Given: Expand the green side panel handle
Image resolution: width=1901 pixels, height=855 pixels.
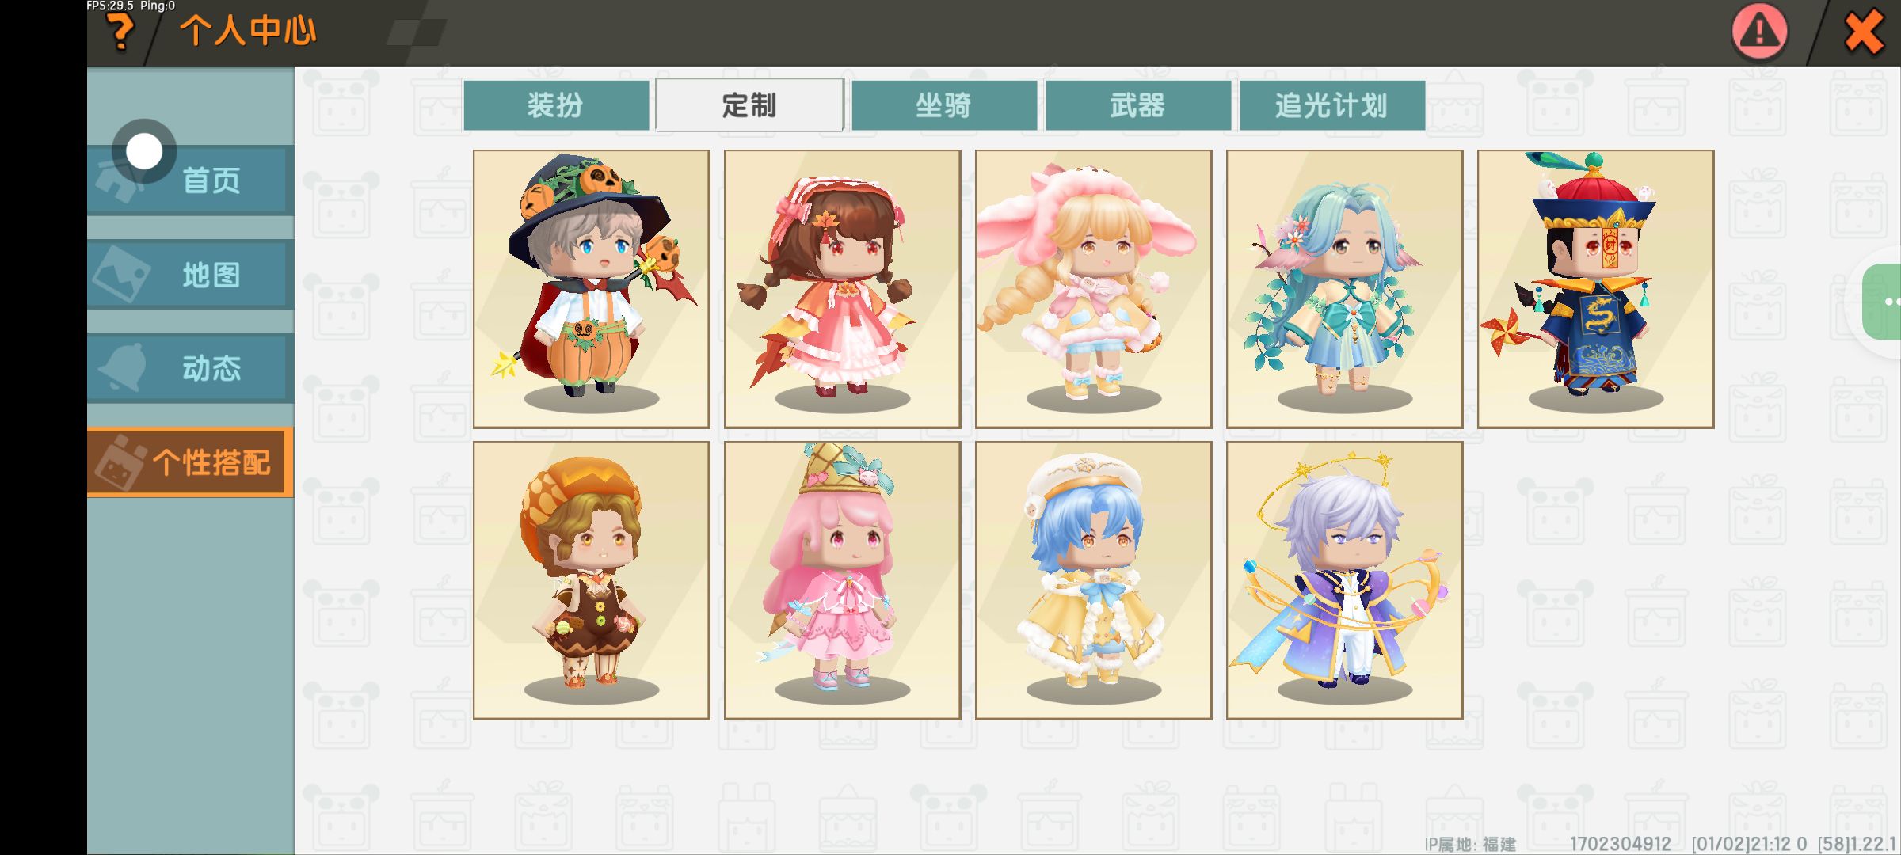Looking at the screenshot, I should [1884, 302].
